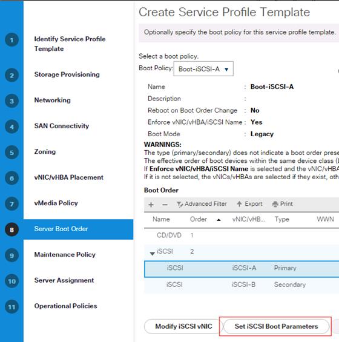Click Export in Boot Order toolbar
Viewport: 339px width, 342px height.
click(250, 204)
